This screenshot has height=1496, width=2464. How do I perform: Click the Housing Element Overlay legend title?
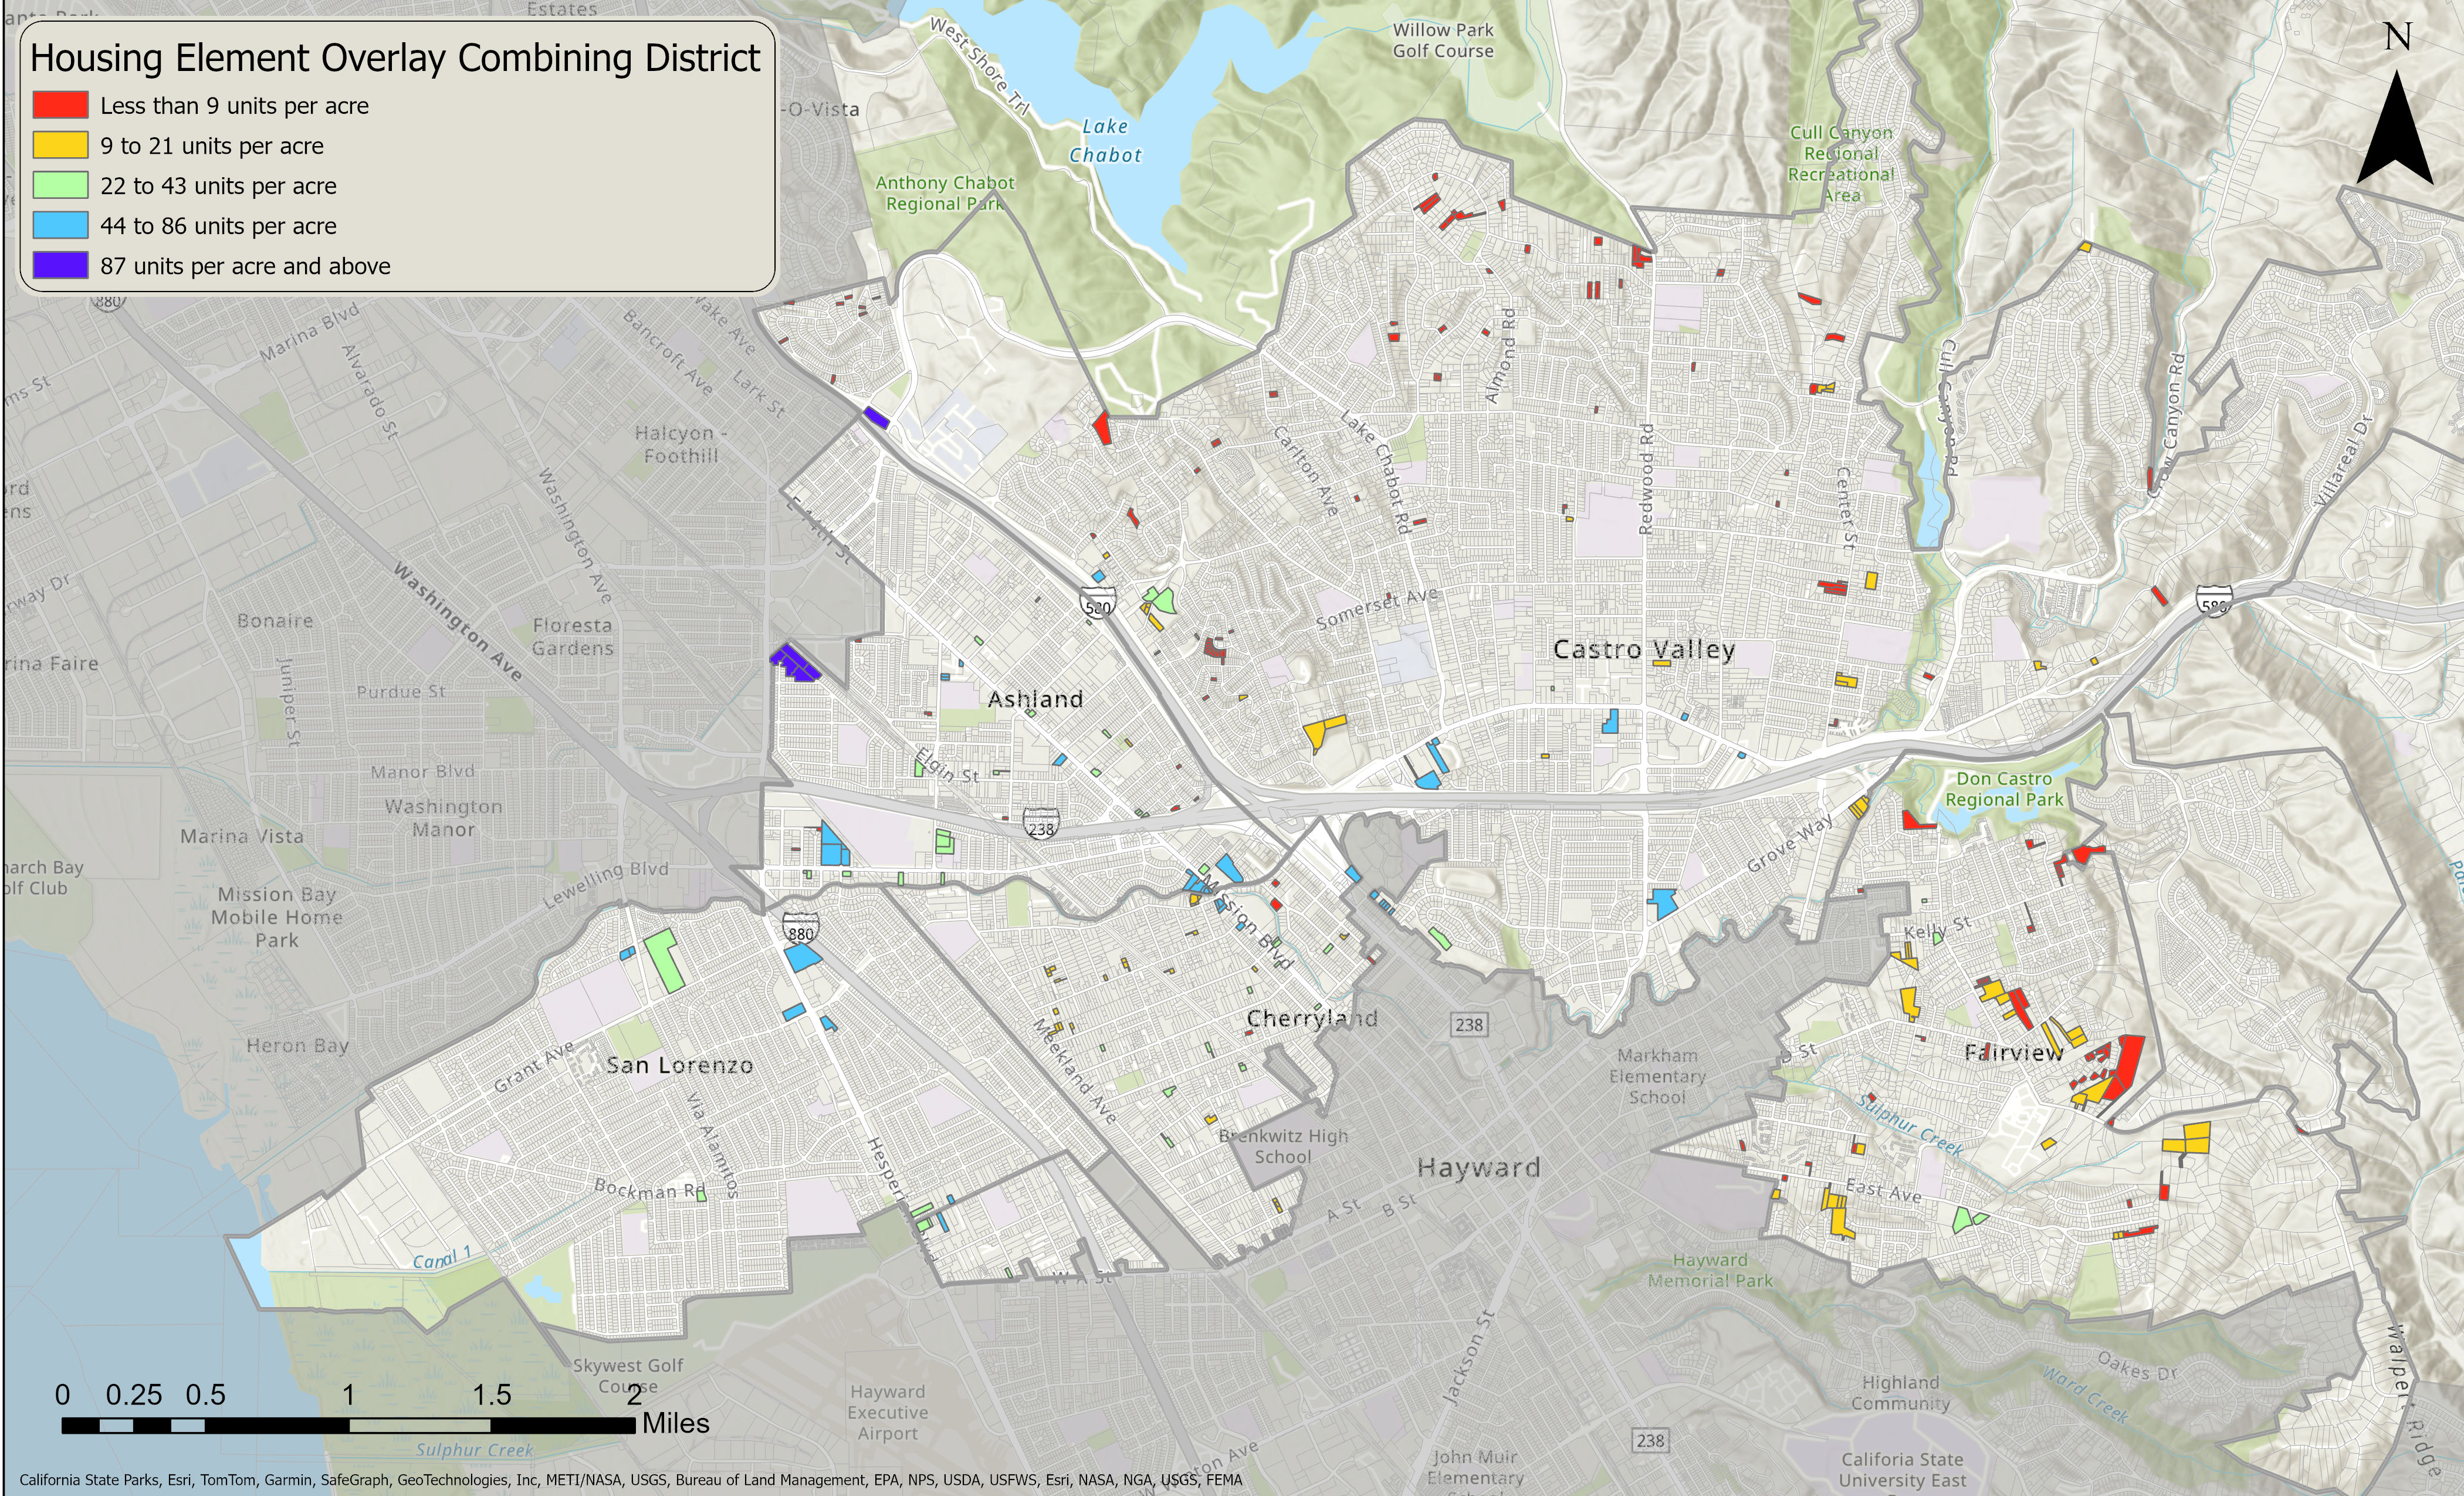pyautogui.click(x=395, y=58)
